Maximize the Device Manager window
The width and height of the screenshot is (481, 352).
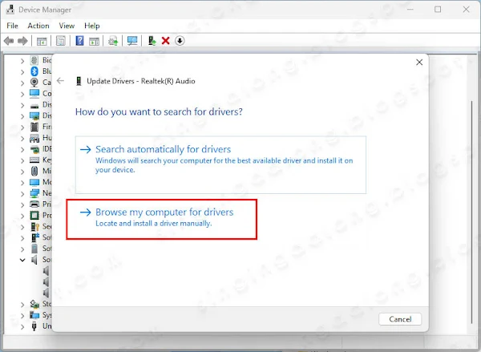[438, 10]
